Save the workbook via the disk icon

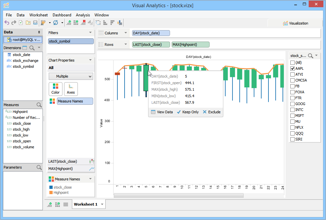[x=35, y=23]
